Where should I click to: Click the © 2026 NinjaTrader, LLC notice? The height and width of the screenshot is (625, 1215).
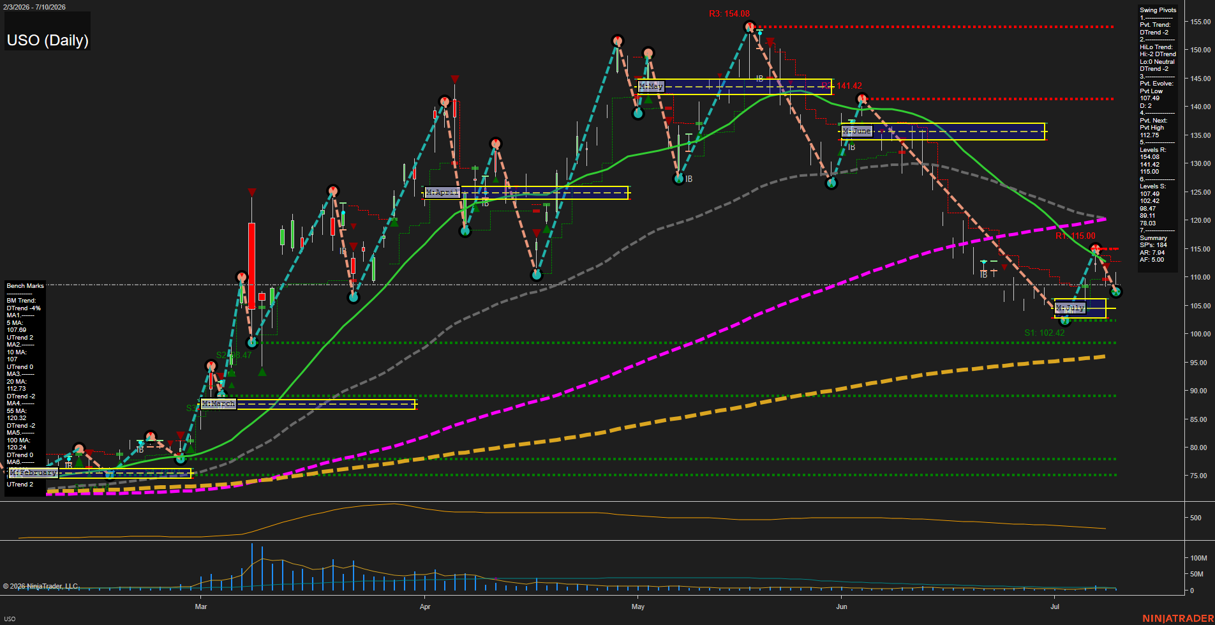coord(40,586)
